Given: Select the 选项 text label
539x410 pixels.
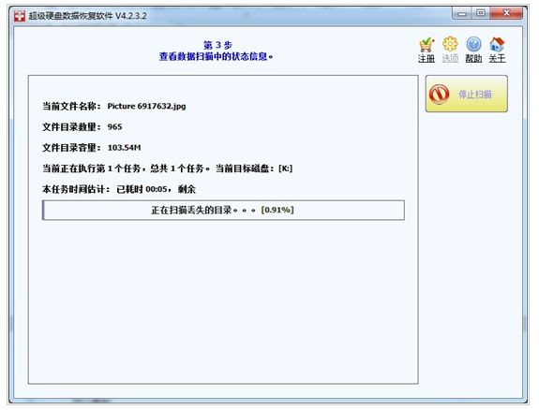Looking at the screenshot, I should [450, 59].
